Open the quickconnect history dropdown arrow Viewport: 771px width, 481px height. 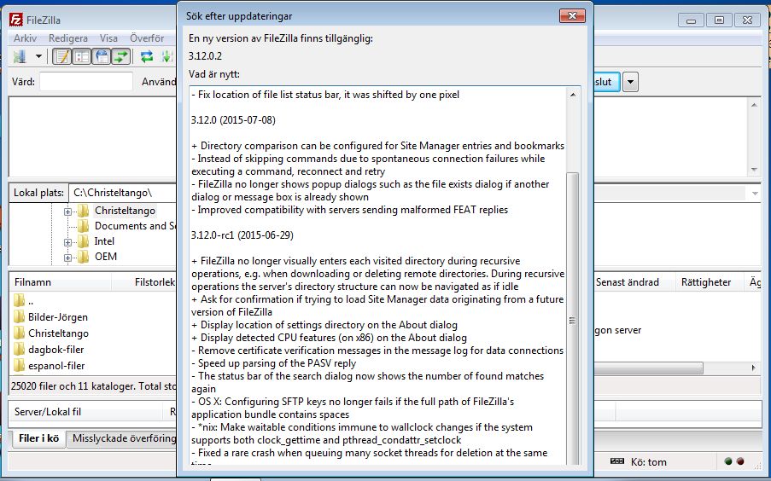630,82
